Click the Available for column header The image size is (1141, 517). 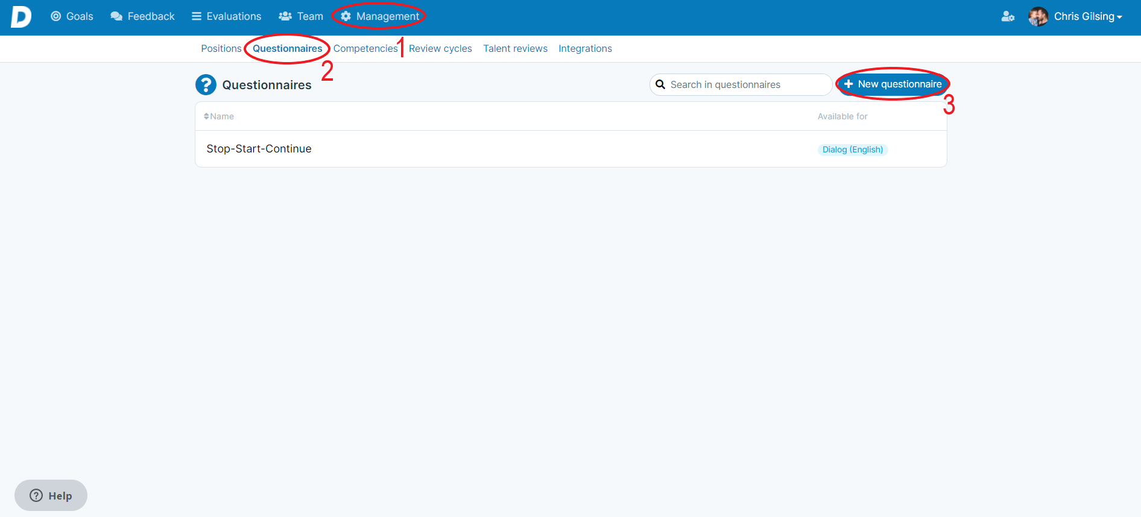tap(842, 116)
